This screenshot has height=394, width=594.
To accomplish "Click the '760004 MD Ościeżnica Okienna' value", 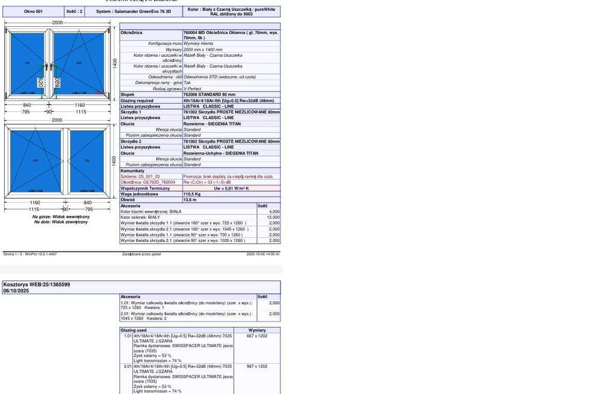I will coord(230,35).
